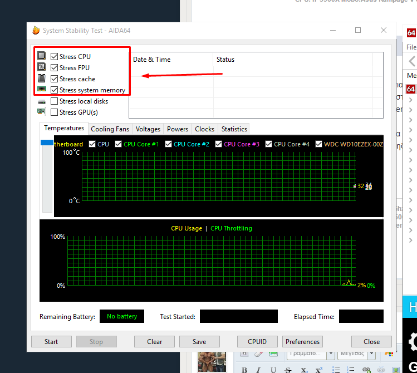The image size is (417, 373).
Task: Switch to the Voltages tab
Action: 148,129
